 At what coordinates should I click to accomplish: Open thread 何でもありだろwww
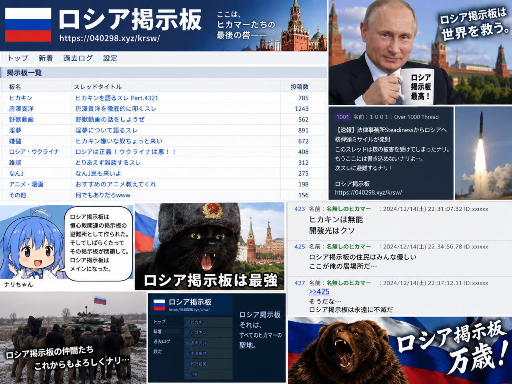pyautogui.click(x=103, y=195)
